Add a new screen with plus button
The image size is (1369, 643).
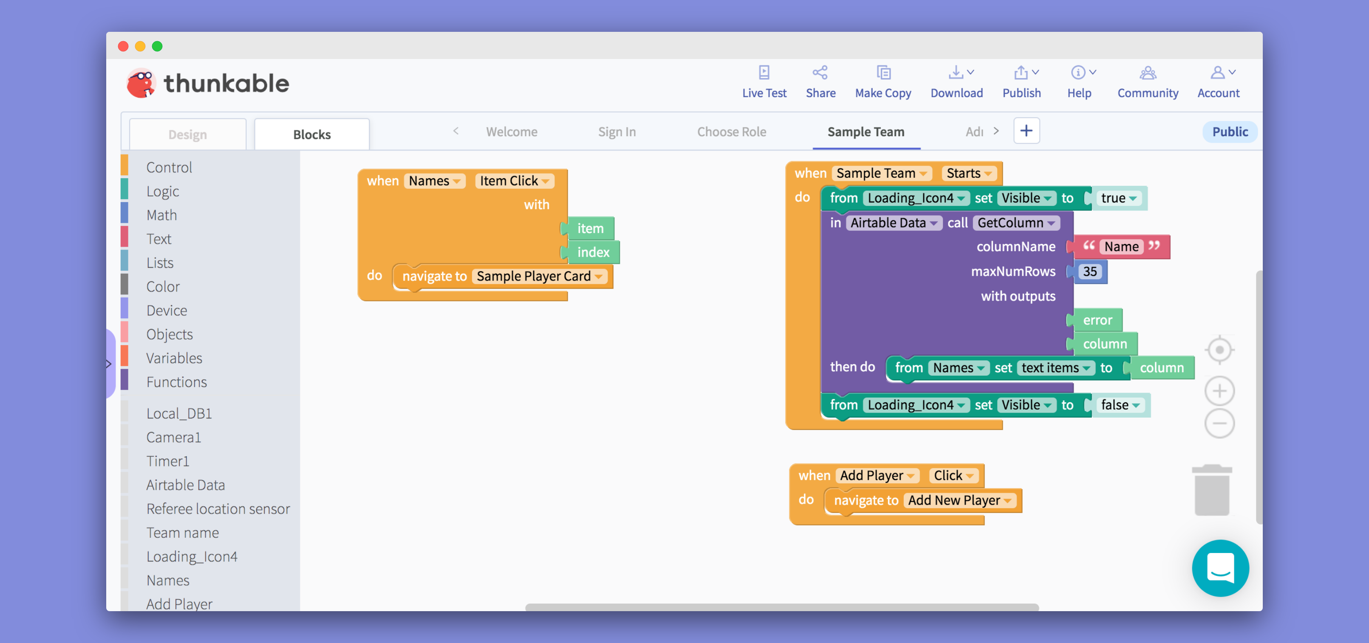pos(1026,131)
